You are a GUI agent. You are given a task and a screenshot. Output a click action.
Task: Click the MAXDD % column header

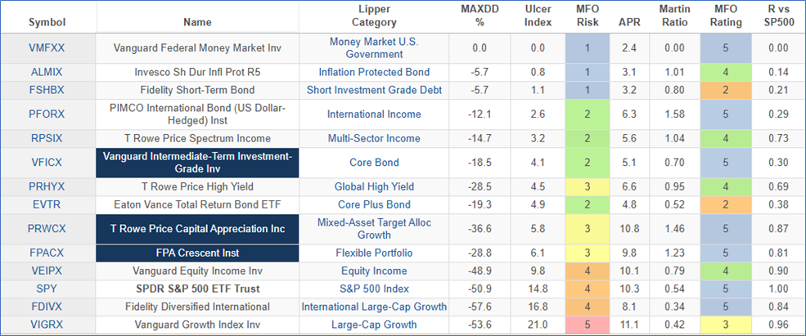coord(480,16)
